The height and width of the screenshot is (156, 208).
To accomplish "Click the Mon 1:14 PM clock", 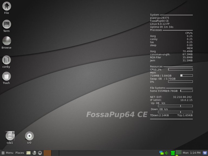I will point(192,153).
